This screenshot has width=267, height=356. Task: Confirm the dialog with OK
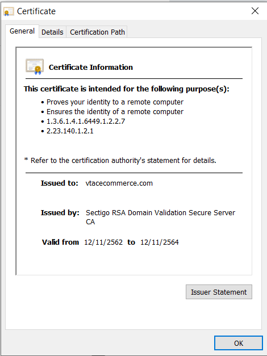click(x=239, y=343)
